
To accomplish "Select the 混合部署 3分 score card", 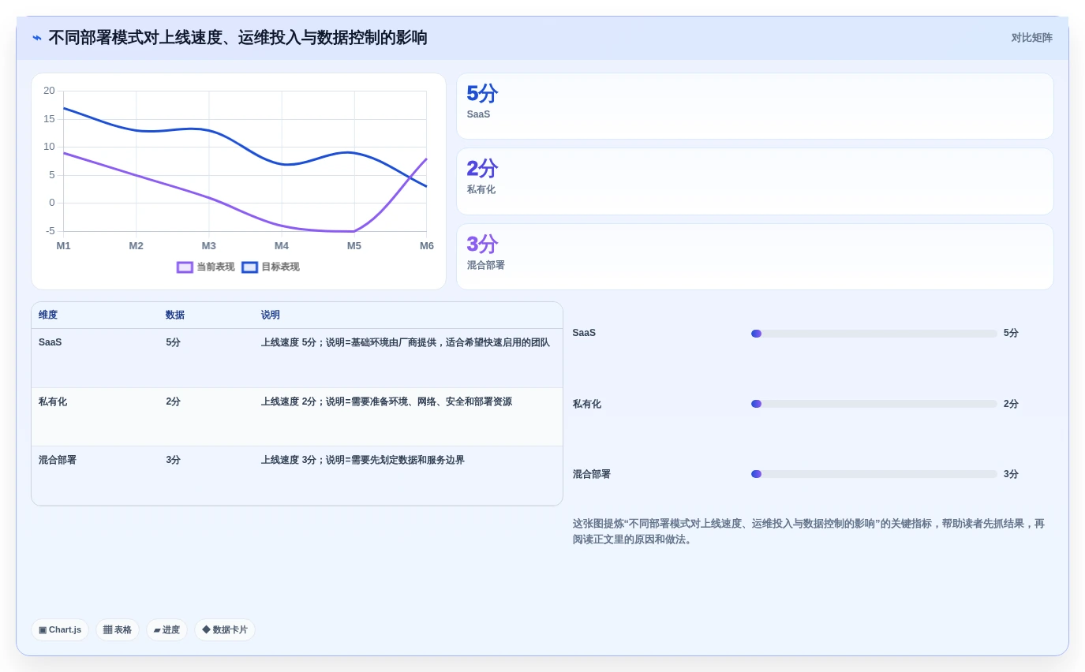I will pyautogui.click(x=754, y=257).
